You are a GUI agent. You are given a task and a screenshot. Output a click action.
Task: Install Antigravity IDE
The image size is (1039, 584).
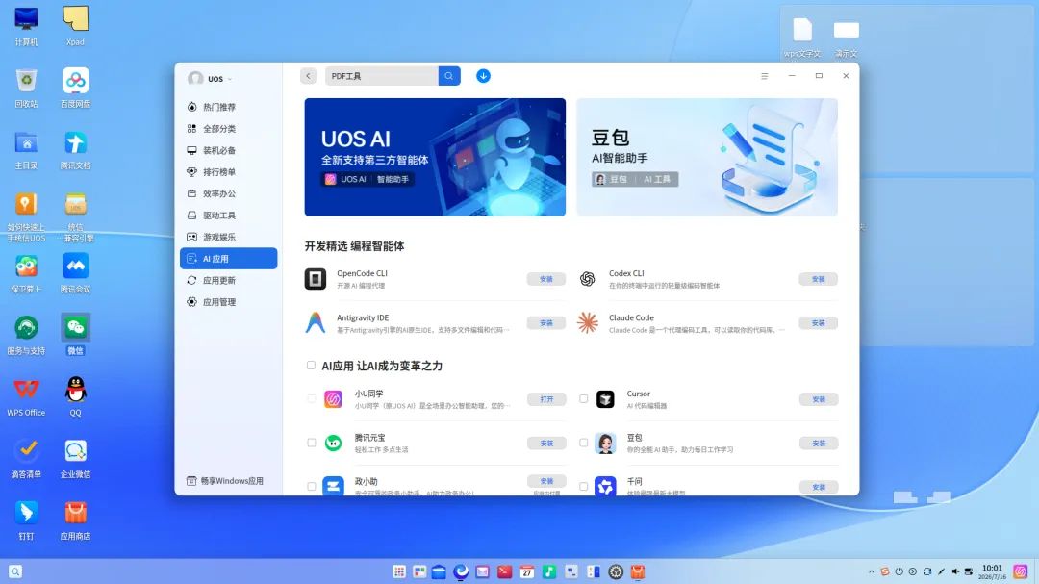pos(546,323)
